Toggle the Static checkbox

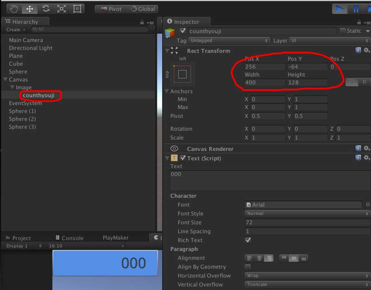pyautogui.click(x=343, y=31)
